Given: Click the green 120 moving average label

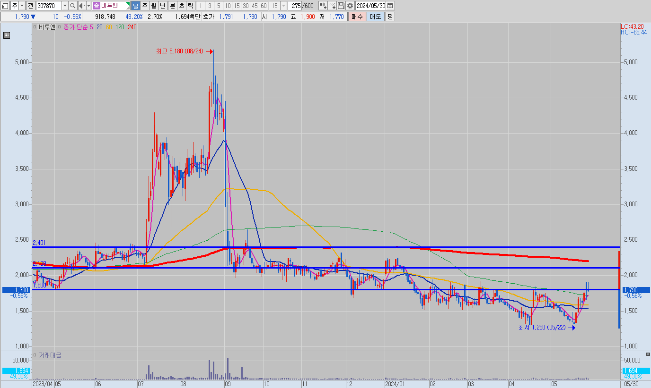Looking at the screenshot, I should click(x=120, y=27).
